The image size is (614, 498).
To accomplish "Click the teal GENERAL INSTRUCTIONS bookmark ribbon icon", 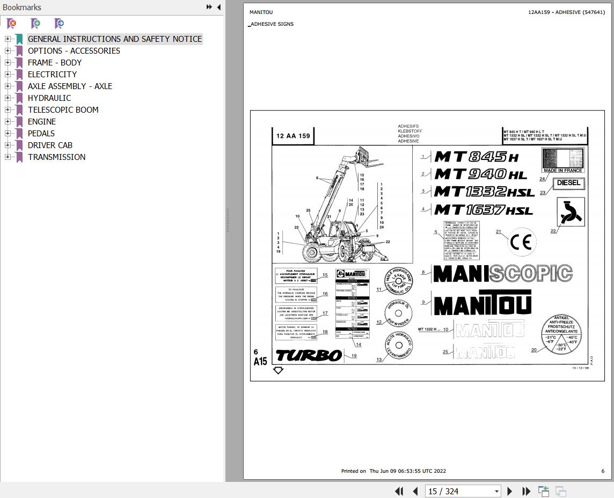I will click(x=19, y=39).
